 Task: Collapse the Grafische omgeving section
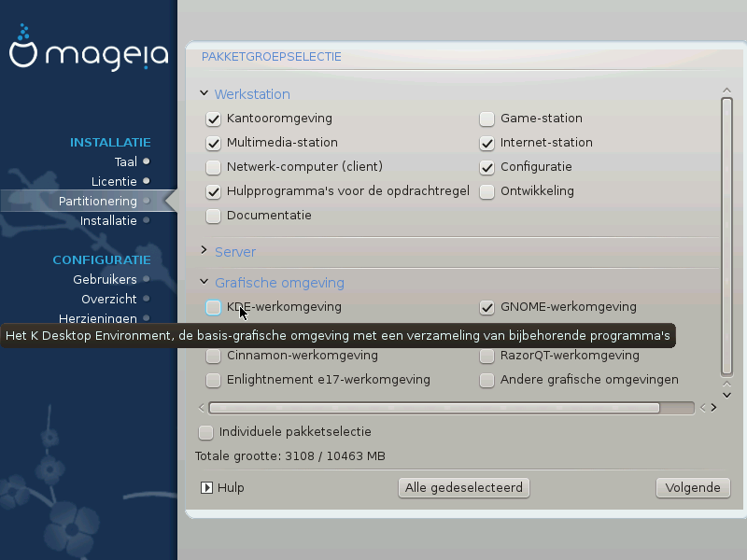(204, 282)
